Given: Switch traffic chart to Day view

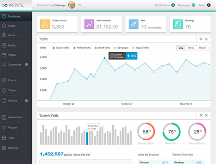Looking at the screenshot, I should pyautogui.click(x=181, y=48).
